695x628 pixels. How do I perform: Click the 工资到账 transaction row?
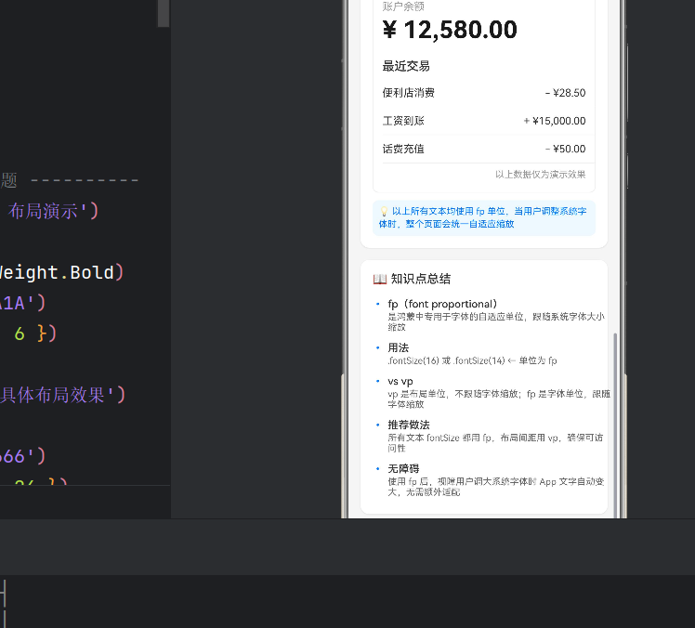[484, 121]
